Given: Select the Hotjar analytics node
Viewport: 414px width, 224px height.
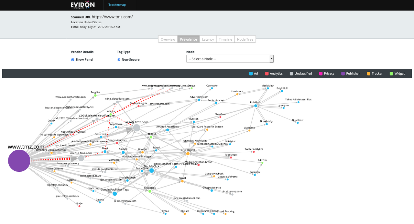Looking at the screenshot, I should coord(80,206).
